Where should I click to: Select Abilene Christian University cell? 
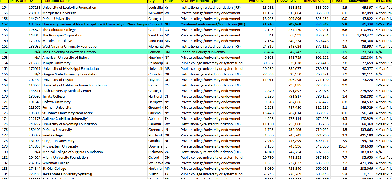tap(94, 119)
